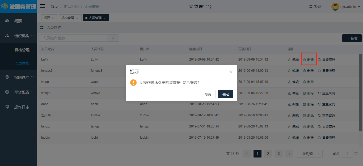This screenshot has height=166, width=363.
Task: Click delete trash icon for Luffy row
Action: pyautogui.click(x=305, y=60)
